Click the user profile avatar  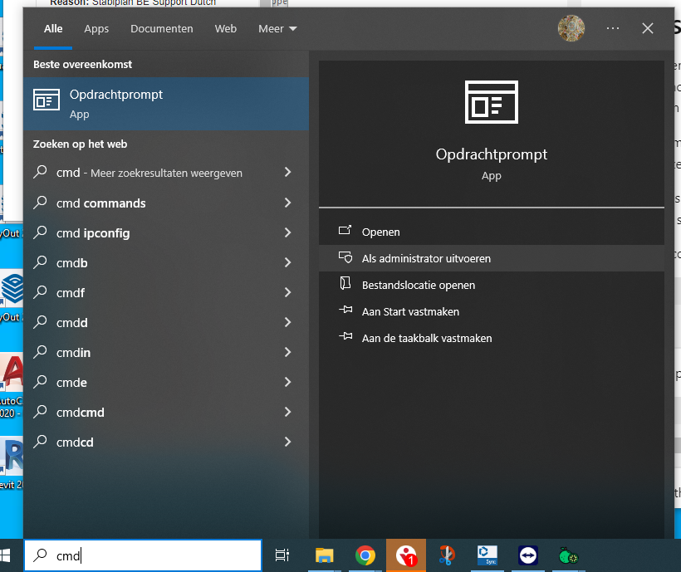[571, 28]
